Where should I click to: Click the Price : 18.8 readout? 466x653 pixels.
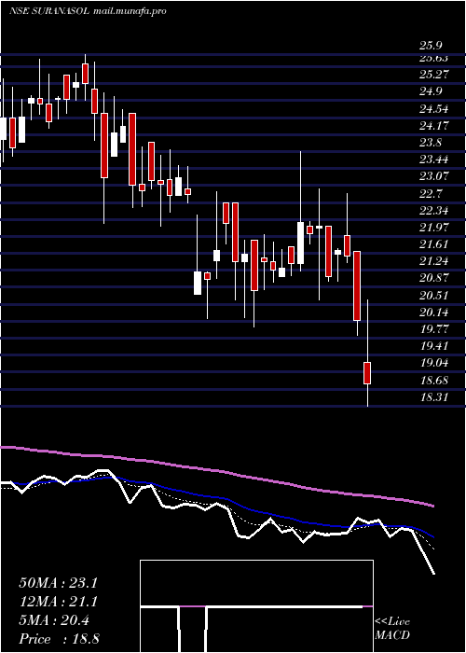pyautogui.click(x=58, y=639)
